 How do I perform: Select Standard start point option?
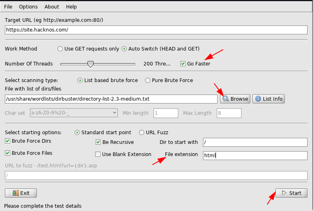(x=77, y=133)
